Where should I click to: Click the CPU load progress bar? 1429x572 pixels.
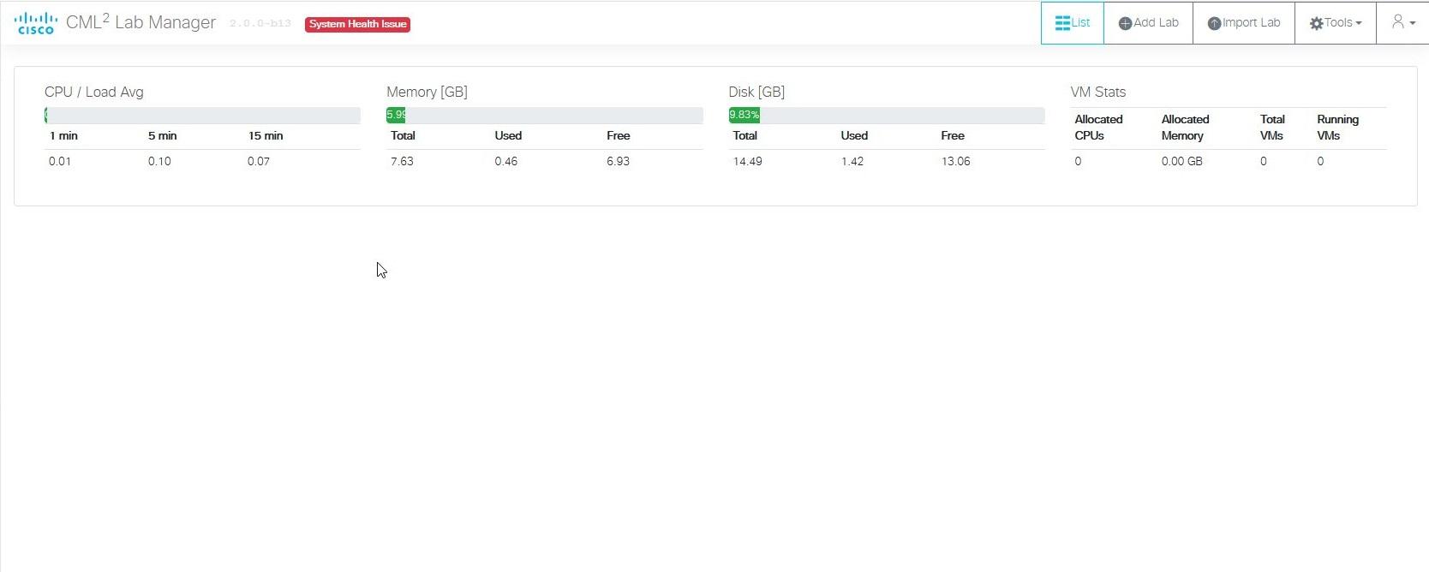pos(202,115)
